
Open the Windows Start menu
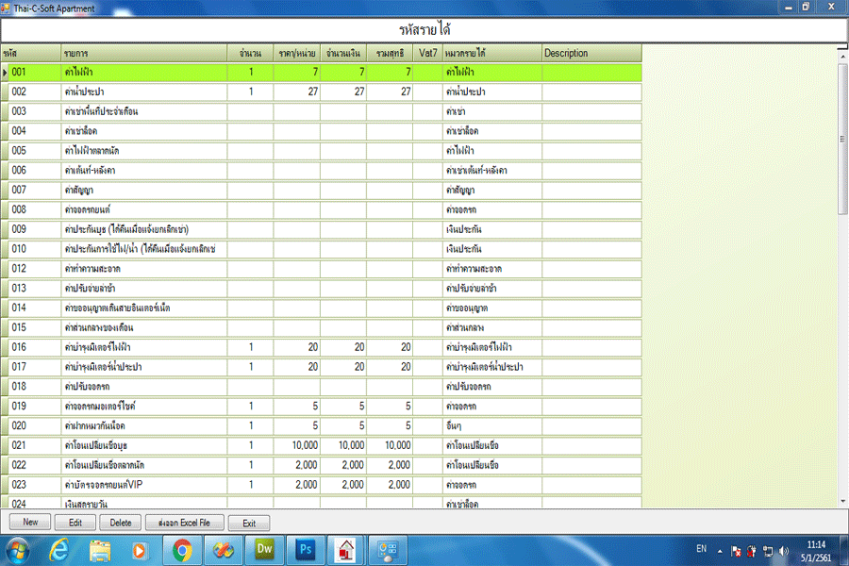point(18,548)
